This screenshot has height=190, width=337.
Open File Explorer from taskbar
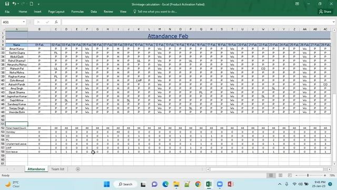pos(176,184)
